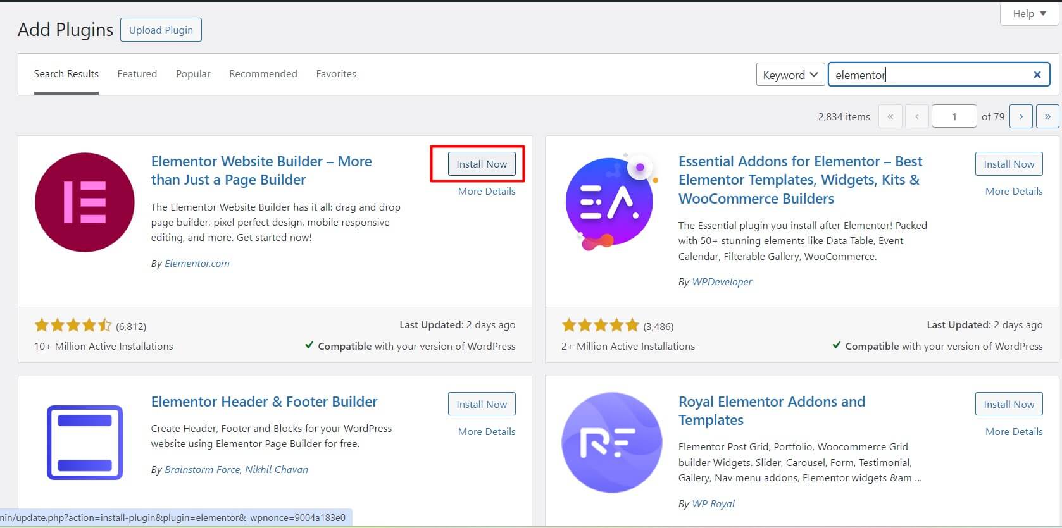Screen dimensions: 1062x528
Task: Go to the next results page
Action: coord(1021,116)
